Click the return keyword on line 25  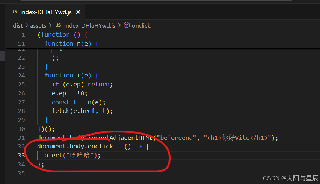point(98,85)
